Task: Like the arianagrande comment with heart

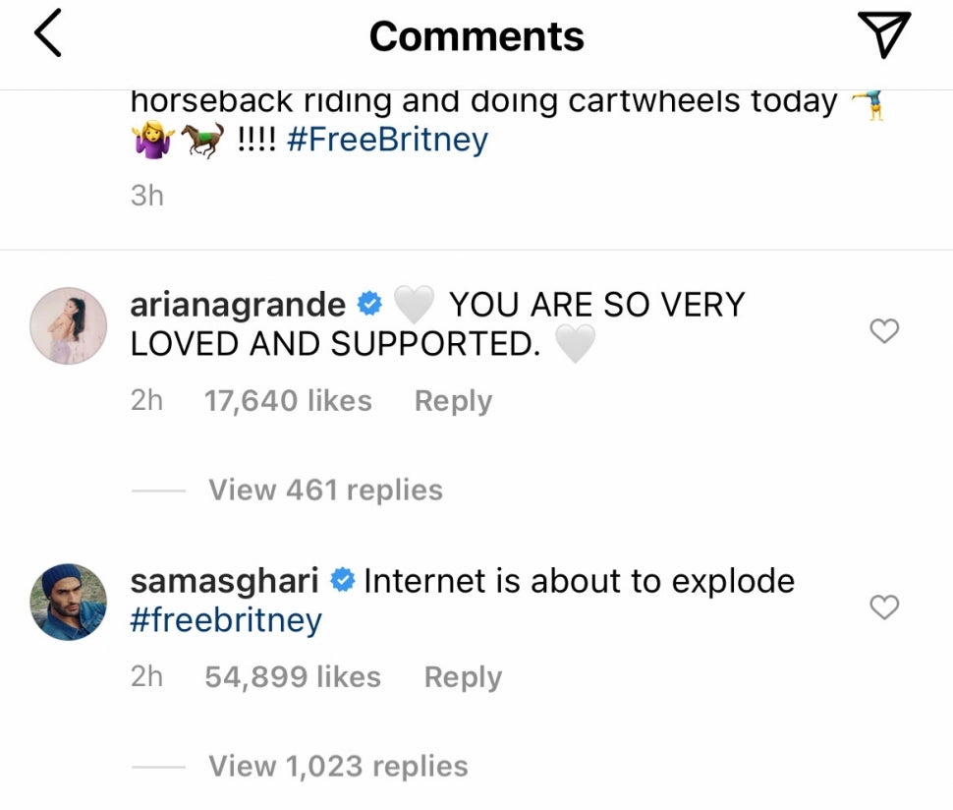Action: click(x=884, y=332)
